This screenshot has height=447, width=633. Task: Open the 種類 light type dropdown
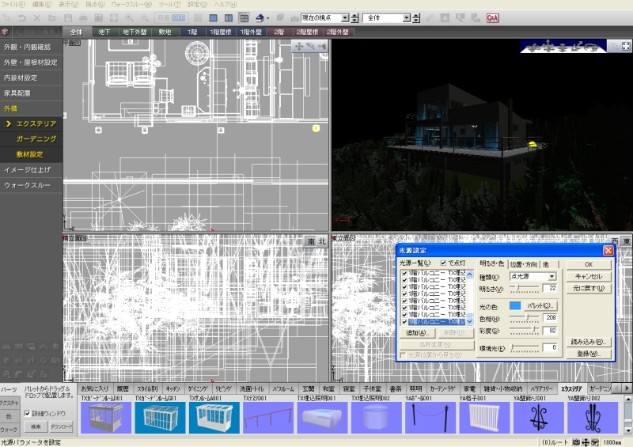pos(552,277)
